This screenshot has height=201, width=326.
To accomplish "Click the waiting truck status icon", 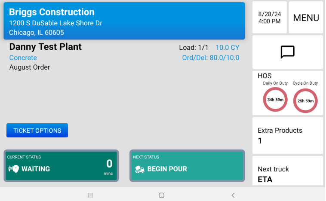I will [x=13, y=169].
